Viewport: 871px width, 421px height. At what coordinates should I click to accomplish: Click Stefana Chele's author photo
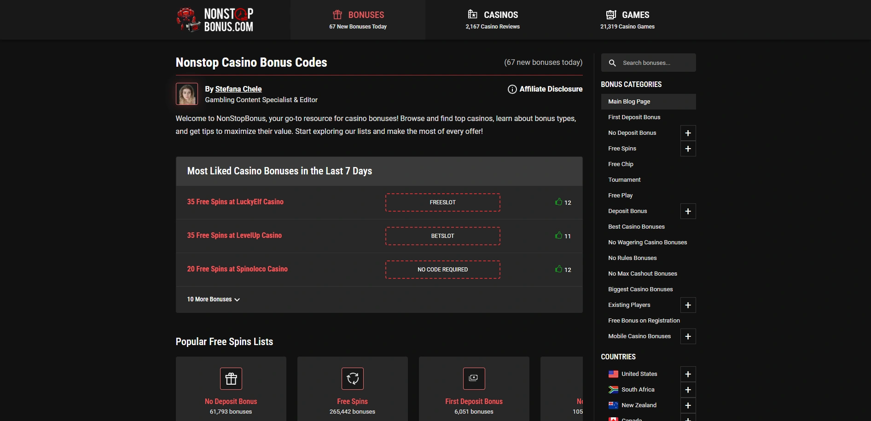click(187, 94)
